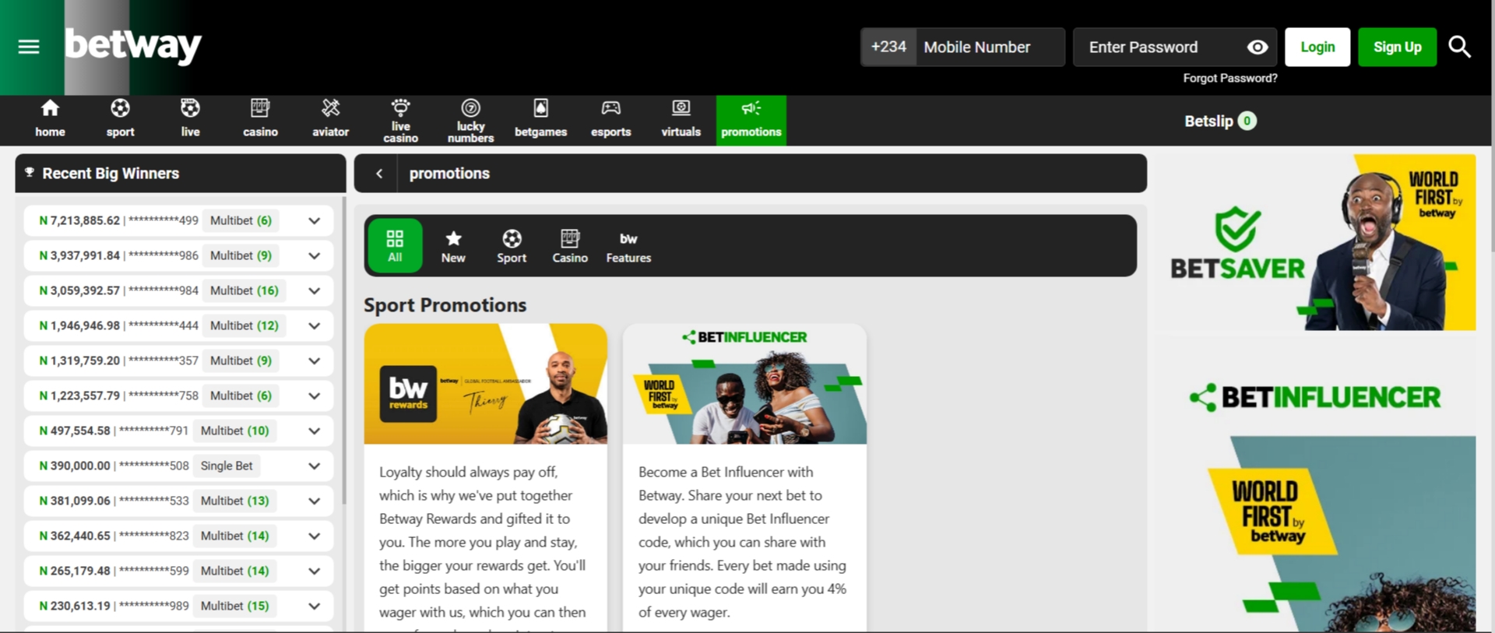Click the +234 country code
Viewport: 1495px width, 633px height.
coord(888,47)
